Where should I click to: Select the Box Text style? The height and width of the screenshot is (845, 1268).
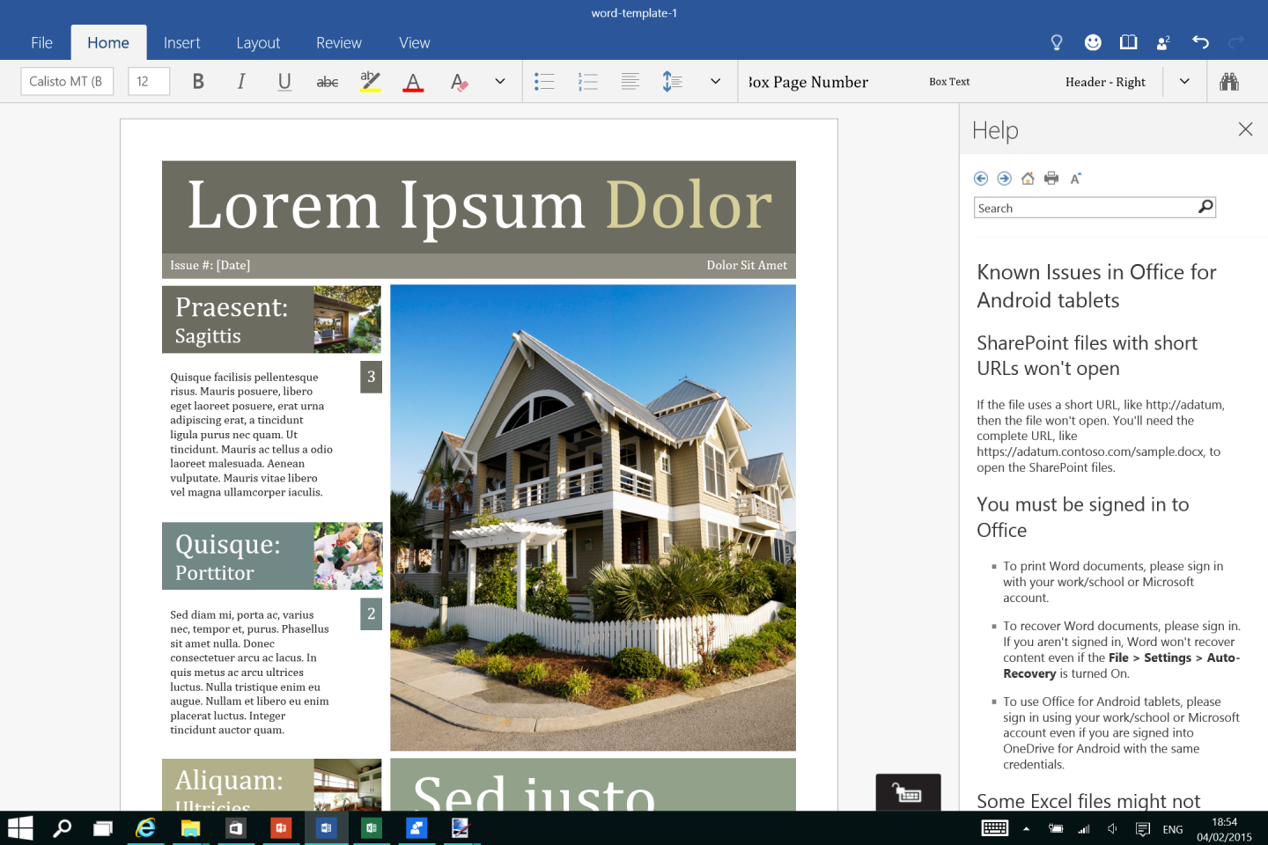pyautogui.click(x=949, y=81)
